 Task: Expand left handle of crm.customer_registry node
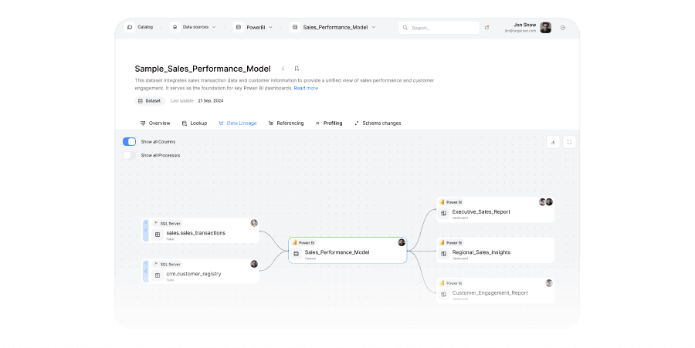[x=146, y=271]
